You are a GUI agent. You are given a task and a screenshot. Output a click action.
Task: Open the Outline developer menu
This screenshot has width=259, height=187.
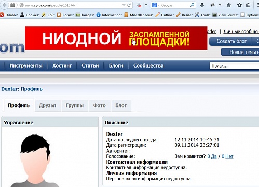click(165, 15)
